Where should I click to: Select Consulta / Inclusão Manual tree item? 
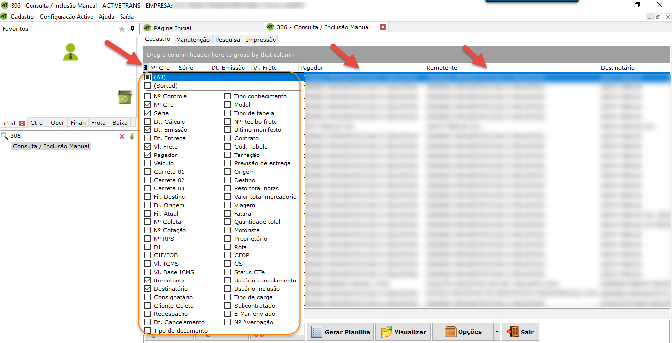[51, 146]
